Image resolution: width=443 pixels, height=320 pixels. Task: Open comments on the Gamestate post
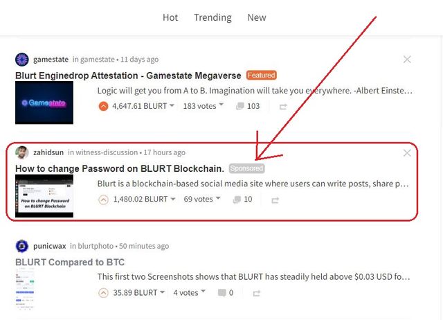(248, 106)
